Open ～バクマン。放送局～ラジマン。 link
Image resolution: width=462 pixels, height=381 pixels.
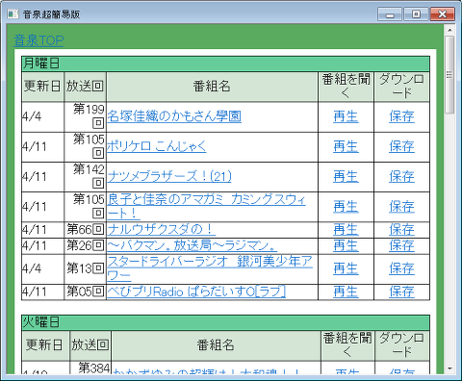pyautogui.click(x=192, y=245)
